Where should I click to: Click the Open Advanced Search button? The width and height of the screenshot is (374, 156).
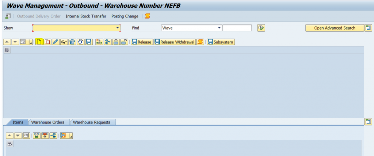click(x=335, y=28)
